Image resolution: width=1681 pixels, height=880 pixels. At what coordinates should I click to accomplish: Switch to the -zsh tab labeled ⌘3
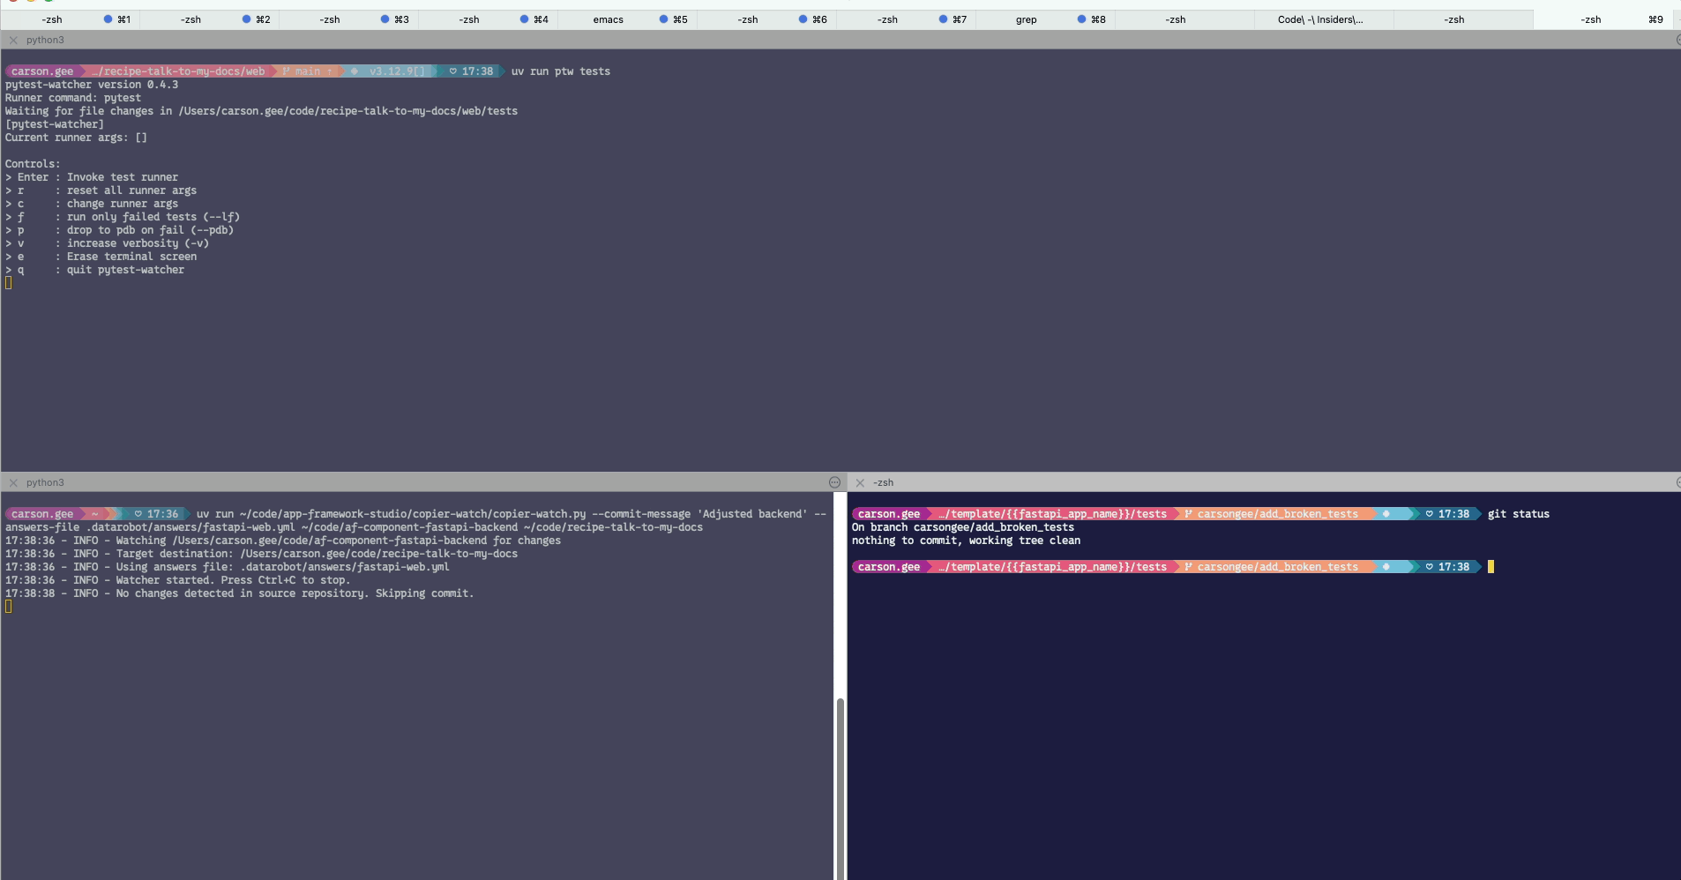[x=349, y=19]
